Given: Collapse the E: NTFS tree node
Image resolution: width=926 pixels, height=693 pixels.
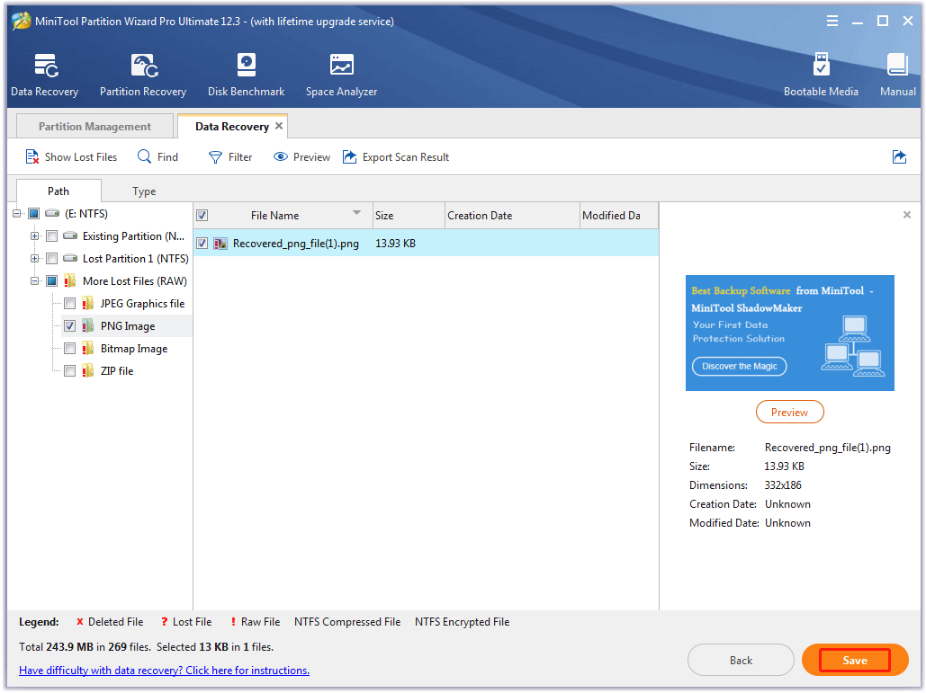Looking at the screenshot, I should point(16,214).
